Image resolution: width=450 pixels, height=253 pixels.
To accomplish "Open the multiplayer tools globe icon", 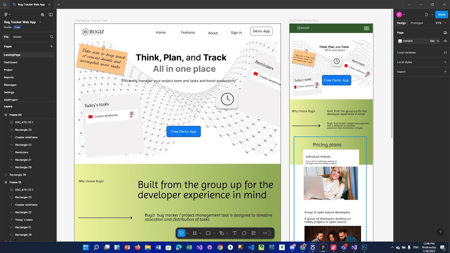I will coord(43,14).
